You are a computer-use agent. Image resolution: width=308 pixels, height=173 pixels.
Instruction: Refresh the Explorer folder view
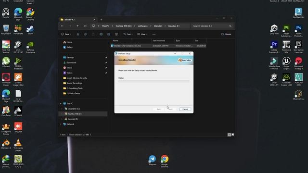pyautogui.click(x=85, y=26)
